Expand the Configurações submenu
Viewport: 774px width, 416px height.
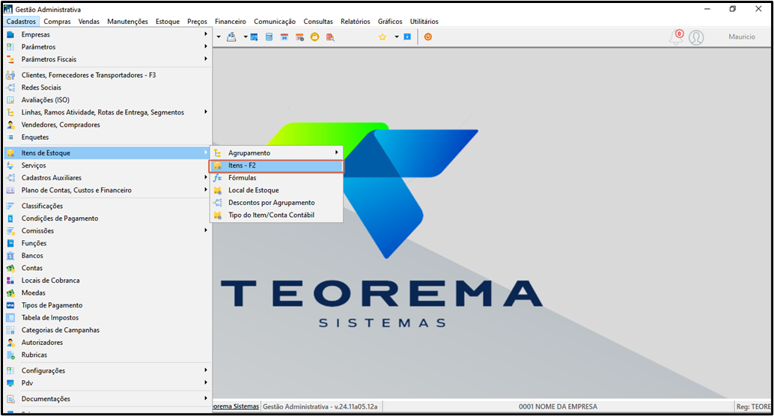pyautogui.click(x=206, y=370)
